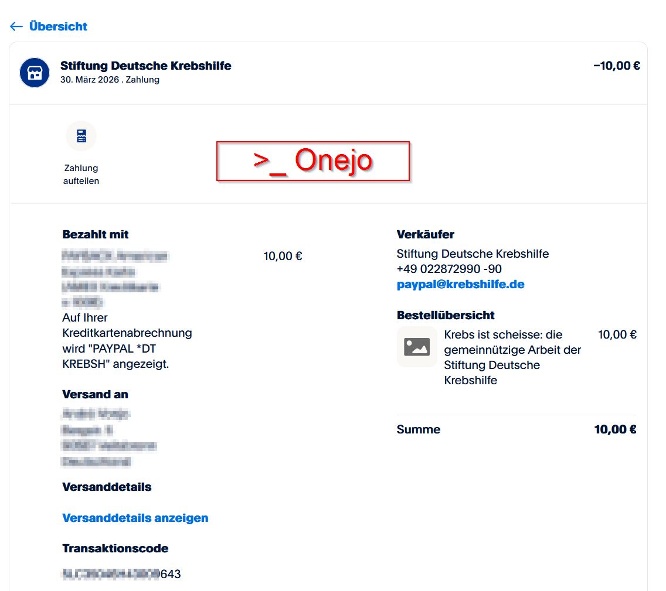Click the seller name under Verkäufer
666x591 pixels.
pyautogui.click(x=473, y=254)
